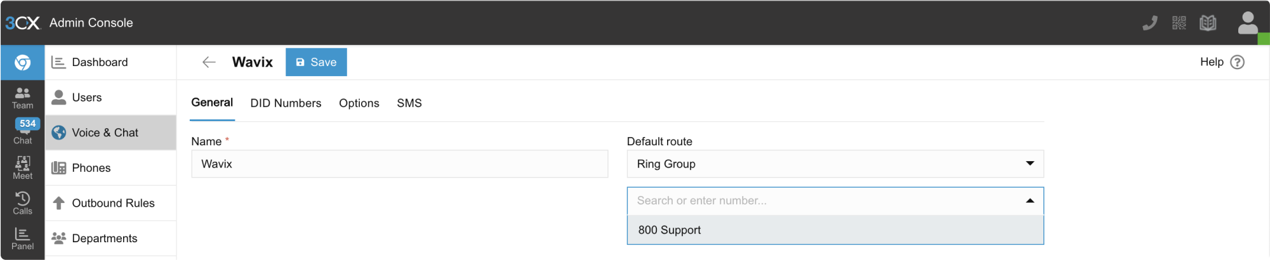Open the QR code icon
Screen dimensions: 1270x260
click(x=1179, y=23)
